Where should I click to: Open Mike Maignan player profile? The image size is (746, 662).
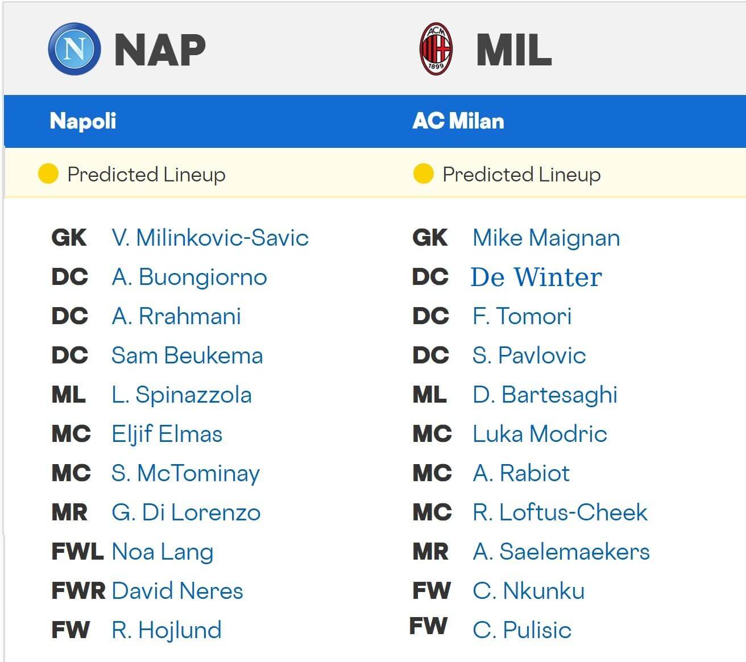click(x=546, y=238)
